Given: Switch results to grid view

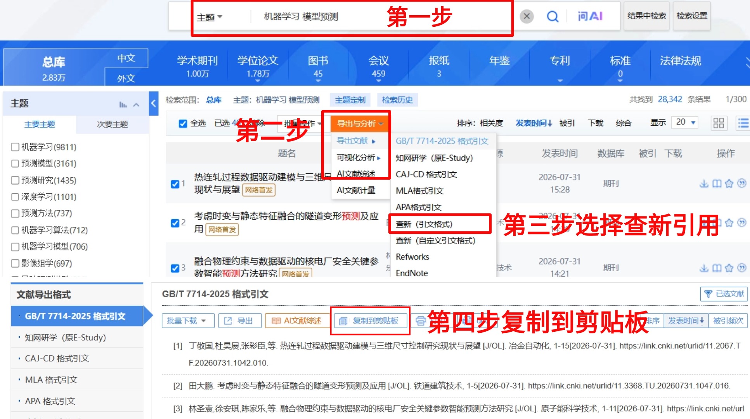Looking at the screenshot, I should tap(719, 123).
